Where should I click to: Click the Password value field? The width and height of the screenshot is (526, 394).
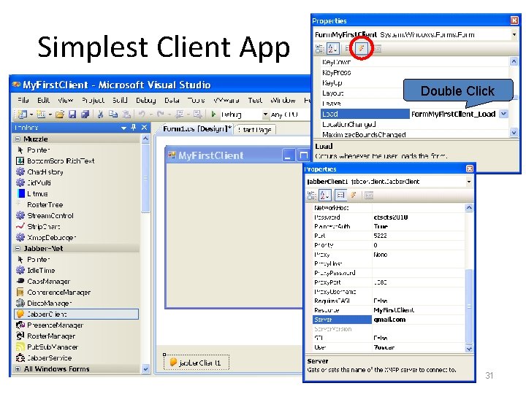pos(419,217)
